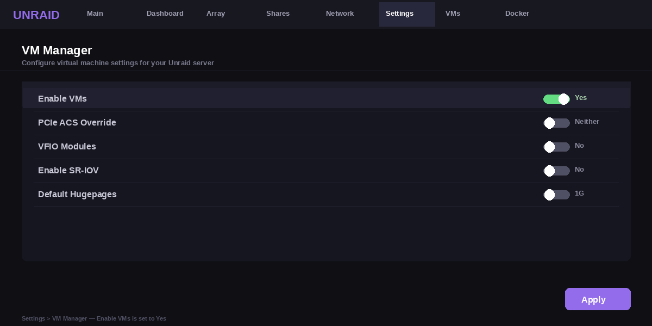Switch to the Array tab
This screenshot has width=652, height=326.
tap(216, 14)
